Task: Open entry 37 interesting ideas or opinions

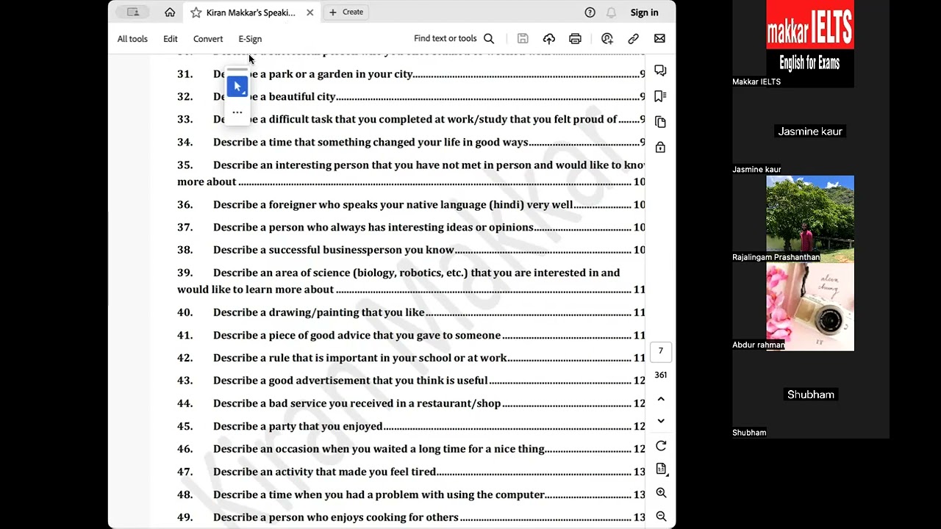Action: coord(411,228)
